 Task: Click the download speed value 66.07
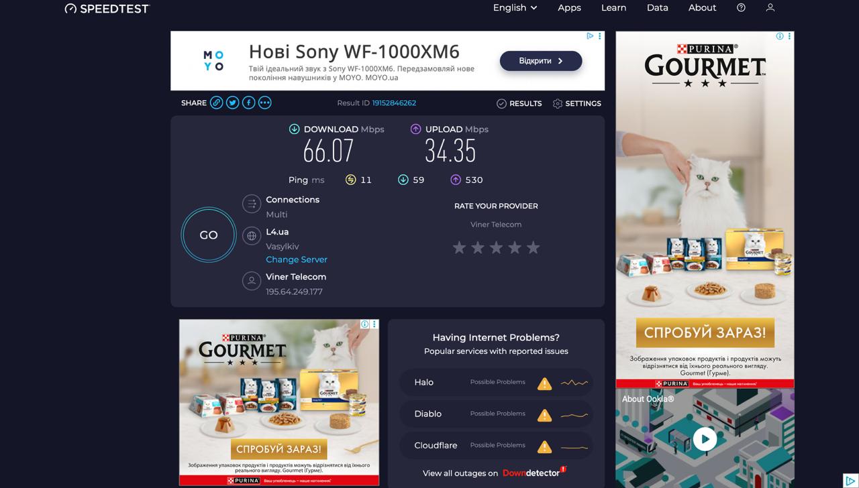point(328,151)
